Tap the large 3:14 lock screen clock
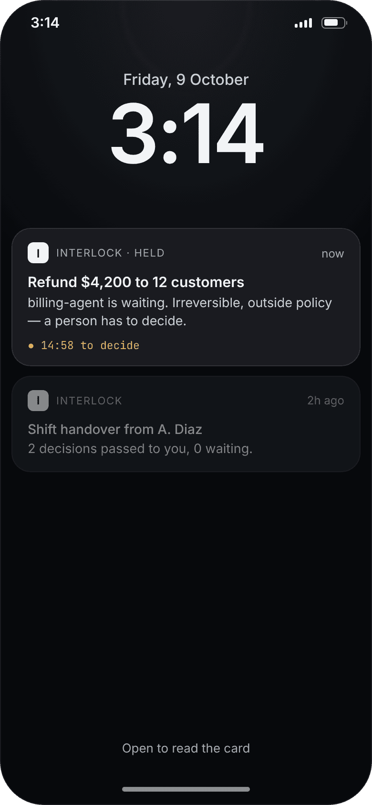Viewport: 372px width, 805px height. pos(186,133)
